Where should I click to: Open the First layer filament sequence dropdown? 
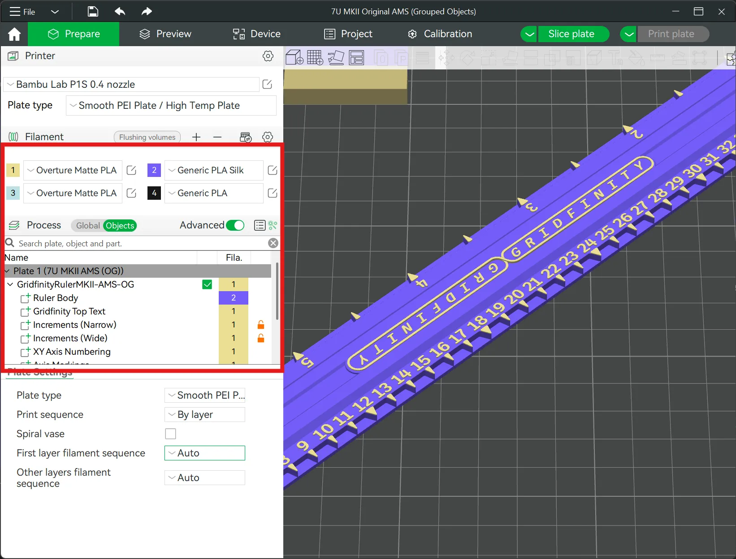pos(204,453)
